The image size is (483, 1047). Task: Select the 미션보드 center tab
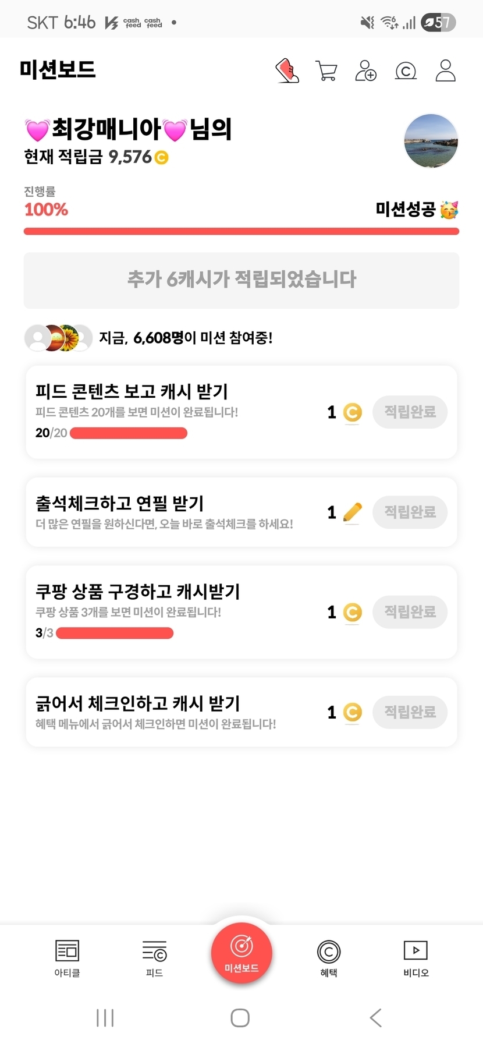coord(241,953)
